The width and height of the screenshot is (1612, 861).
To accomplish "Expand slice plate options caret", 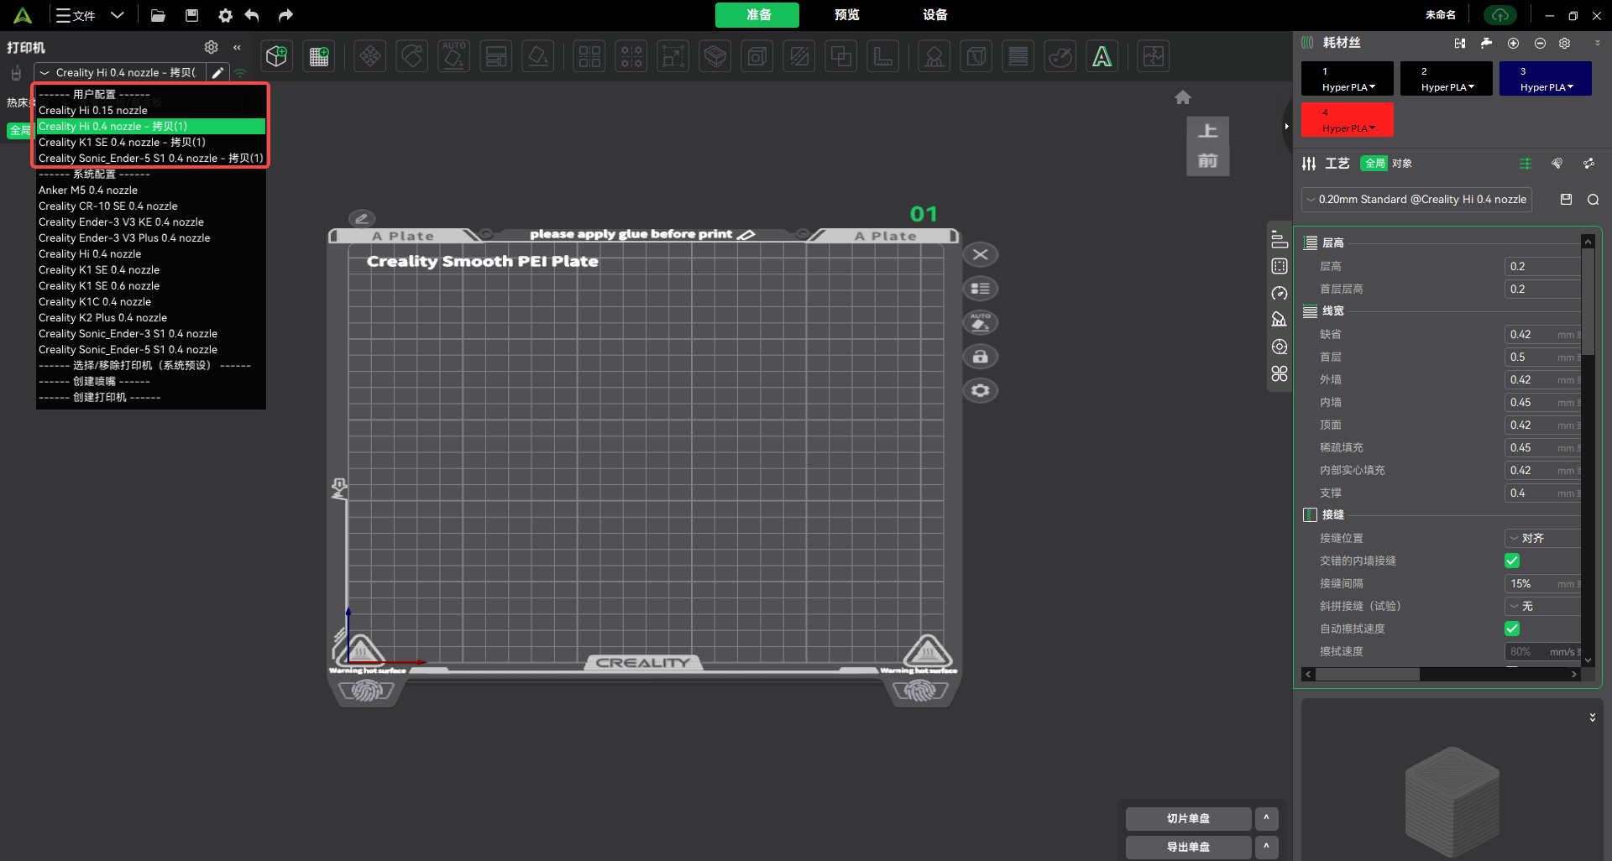I will tap(1266, 818).
